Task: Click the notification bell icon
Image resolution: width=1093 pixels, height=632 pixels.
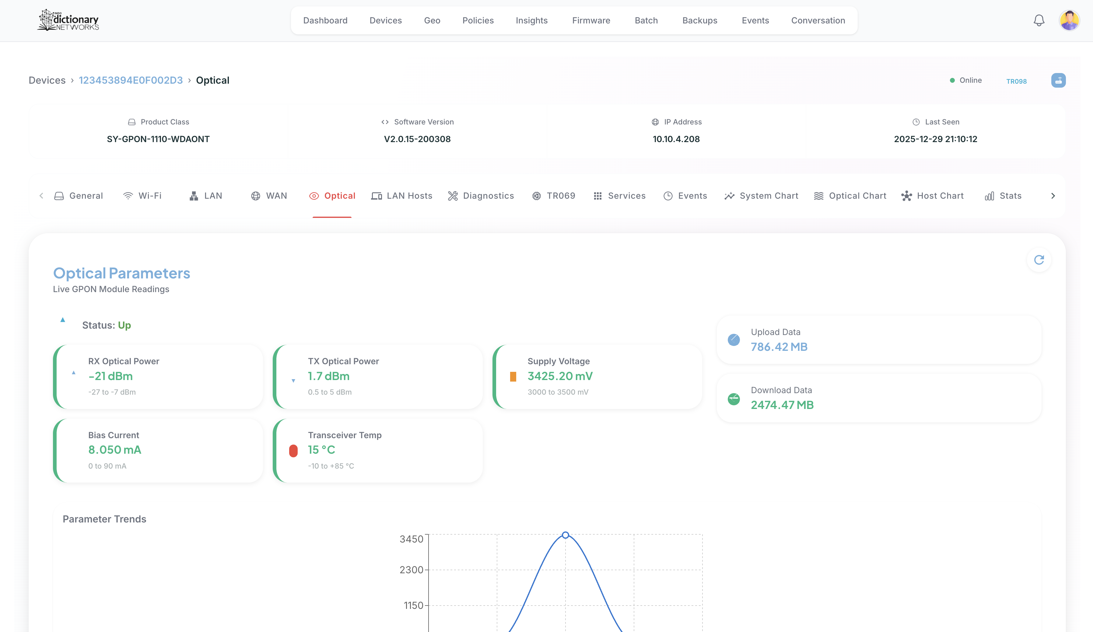Action: (1039, 20)
